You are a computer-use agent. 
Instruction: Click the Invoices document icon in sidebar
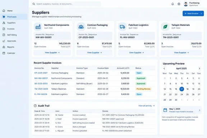[x=4, y=29]
